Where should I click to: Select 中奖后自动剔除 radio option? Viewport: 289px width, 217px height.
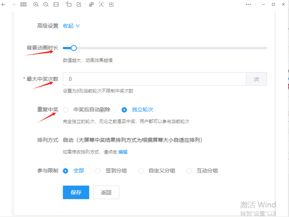[86, 110]
